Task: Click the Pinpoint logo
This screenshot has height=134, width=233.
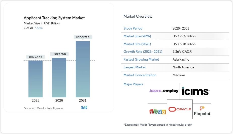Action: coord(202,111)
